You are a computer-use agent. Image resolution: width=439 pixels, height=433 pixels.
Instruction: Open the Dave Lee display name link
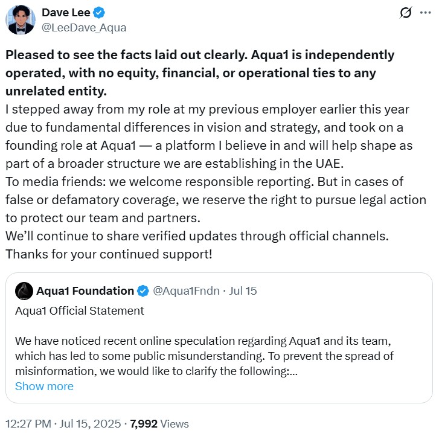(63, 12)
